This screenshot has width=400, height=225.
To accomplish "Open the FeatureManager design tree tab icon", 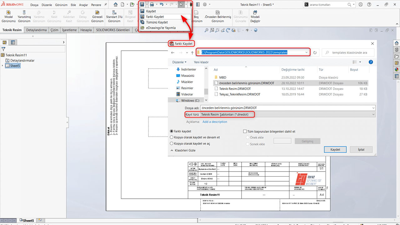I will coord(5,42).
